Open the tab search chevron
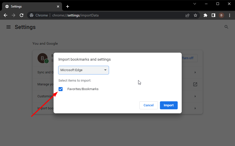The height and width of the screenshot is (146, 235). tap(195, 4)
